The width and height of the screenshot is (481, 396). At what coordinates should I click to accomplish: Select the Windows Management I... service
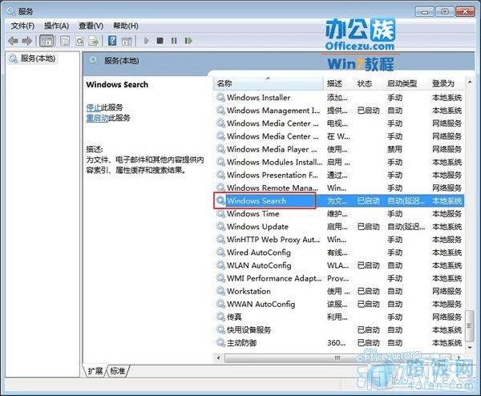click(x=339, y=111)
